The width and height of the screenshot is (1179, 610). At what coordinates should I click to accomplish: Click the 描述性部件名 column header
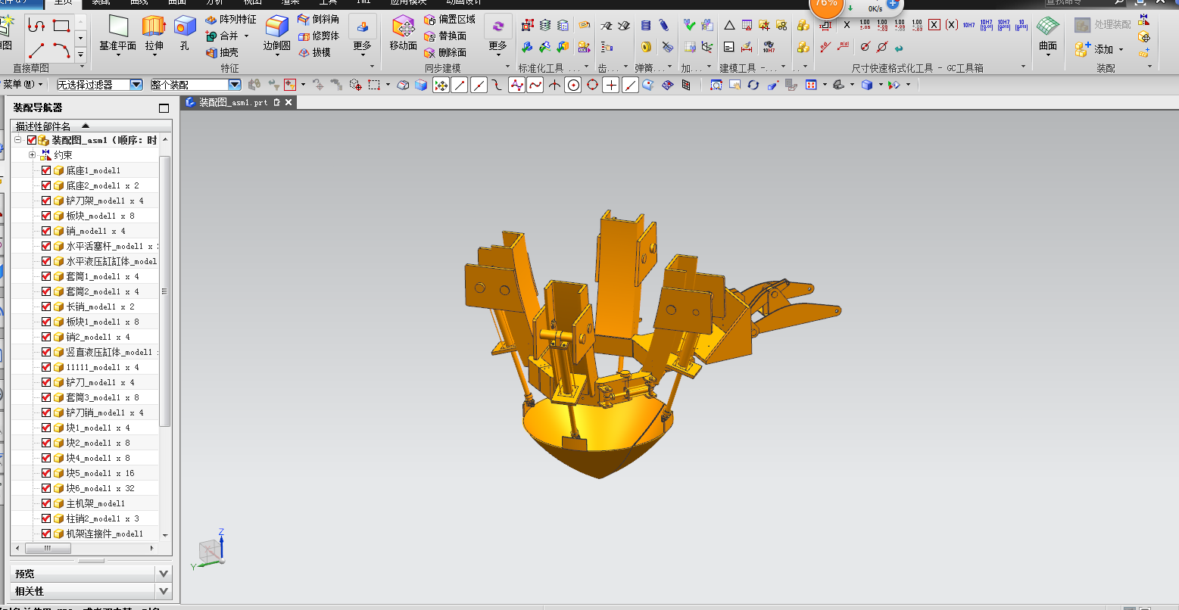coord(43,126)
